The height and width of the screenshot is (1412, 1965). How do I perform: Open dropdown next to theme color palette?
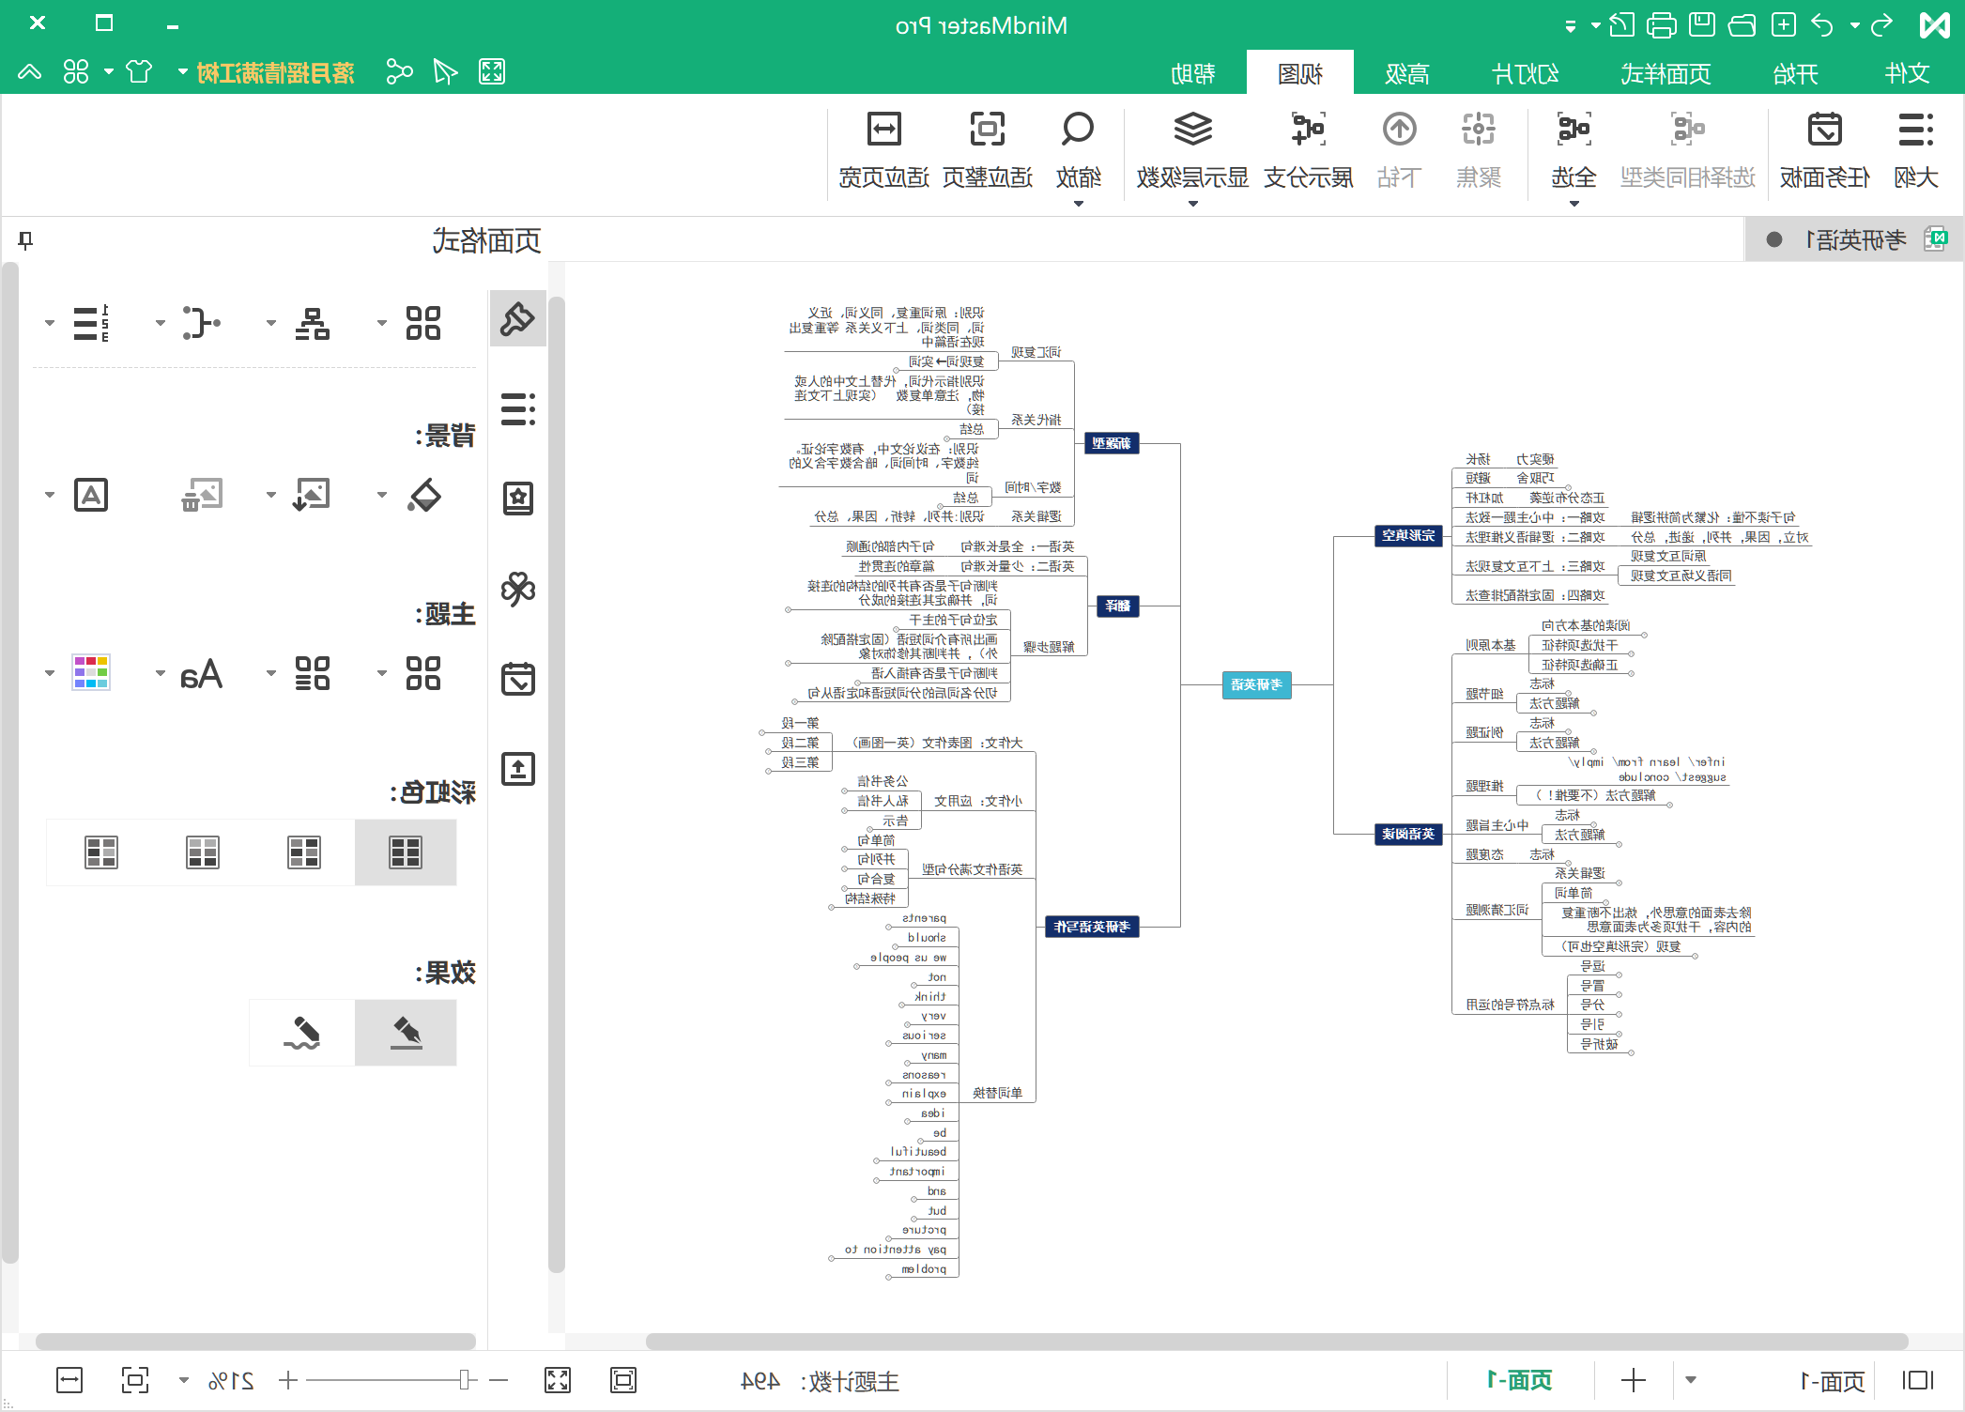[x=50, y=673]
